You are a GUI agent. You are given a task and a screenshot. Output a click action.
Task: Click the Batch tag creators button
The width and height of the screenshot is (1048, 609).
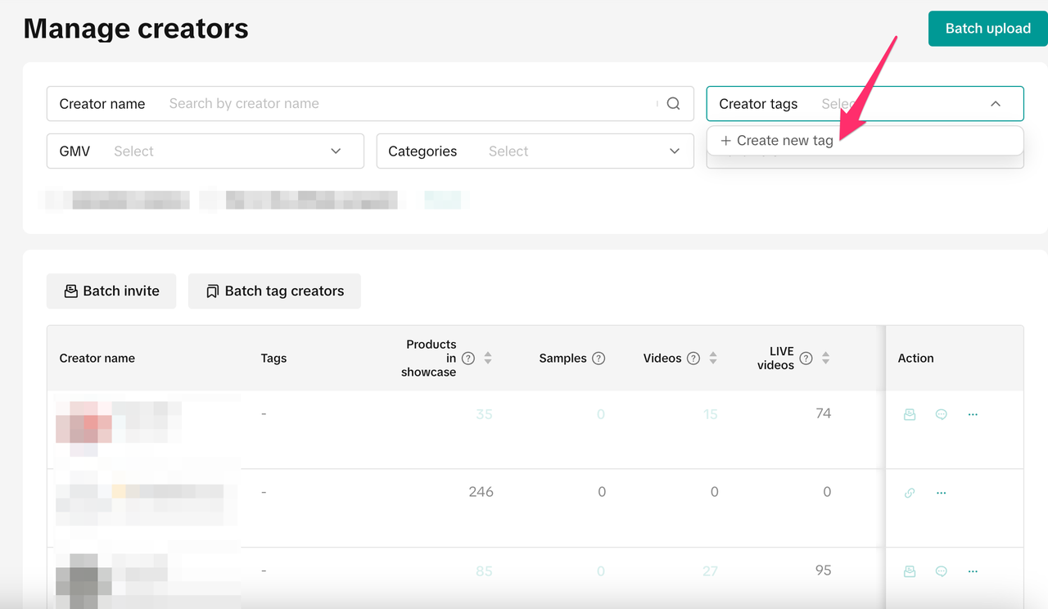[x=274, y=291]
